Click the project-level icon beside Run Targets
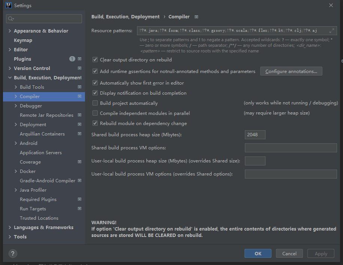 tap(80, 208)
